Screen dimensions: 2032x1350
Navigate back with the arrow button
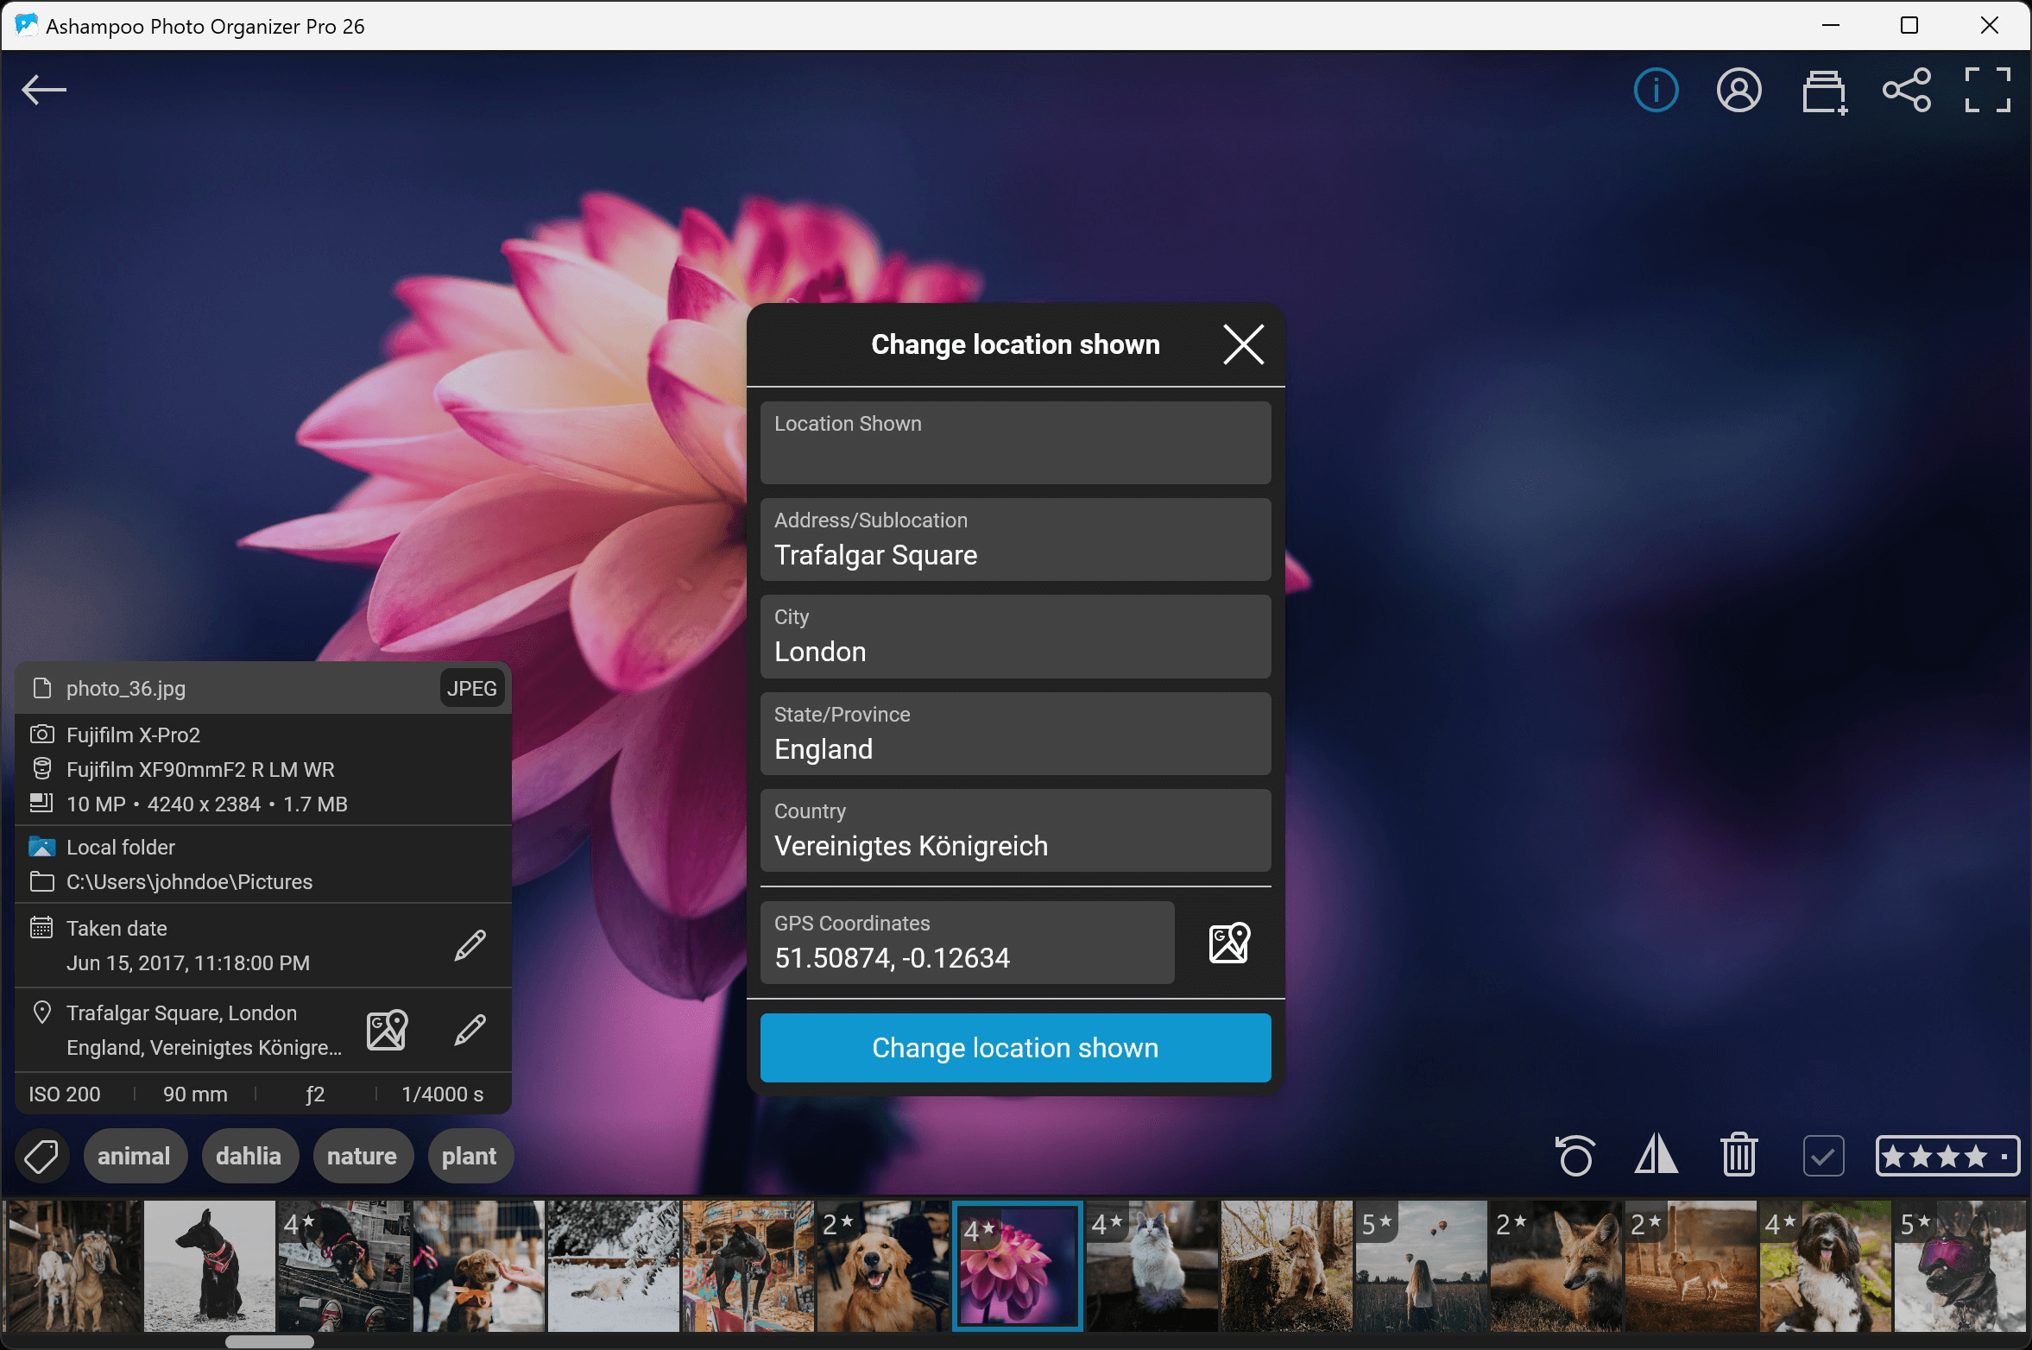click(x=44, y=90)
